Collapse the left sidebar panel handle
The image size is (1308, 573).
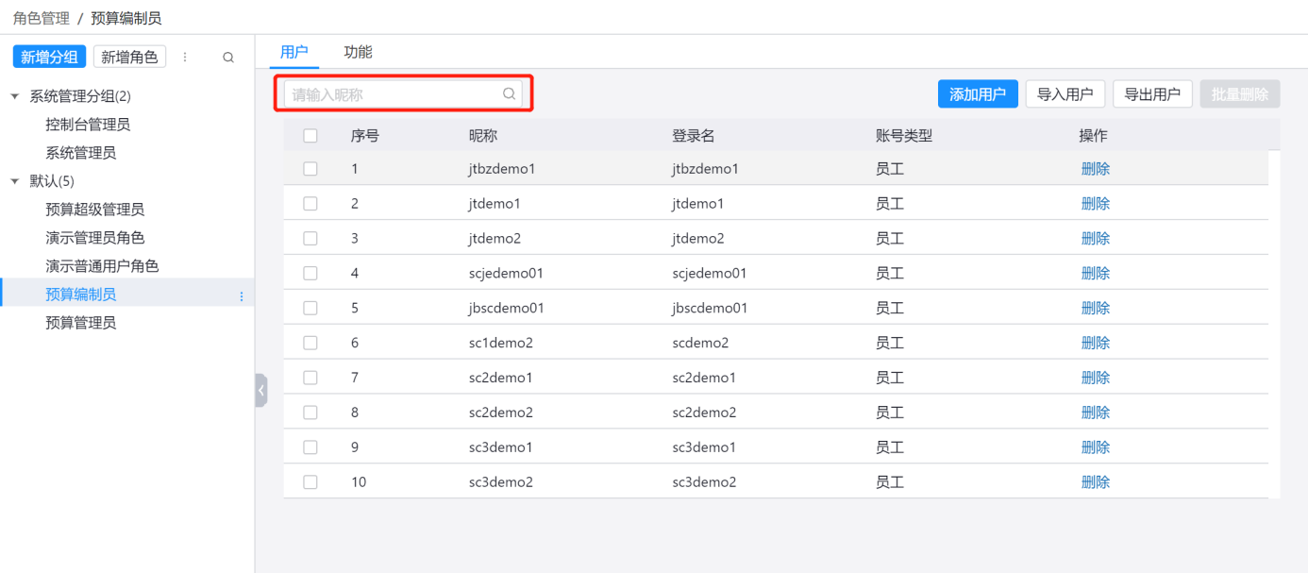click(261, 390)
